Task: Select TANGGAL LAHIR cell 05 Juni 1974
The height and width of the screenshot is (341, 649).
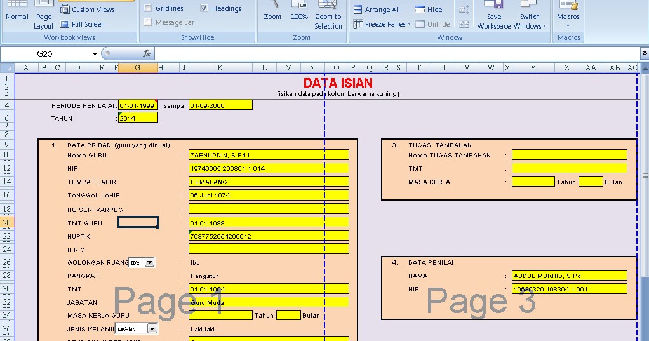Action: 269,195
